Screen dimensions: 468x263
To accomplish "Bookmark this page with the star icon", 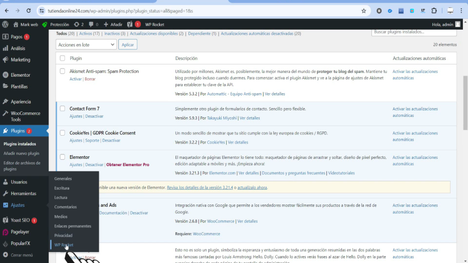I will (364, 11).
